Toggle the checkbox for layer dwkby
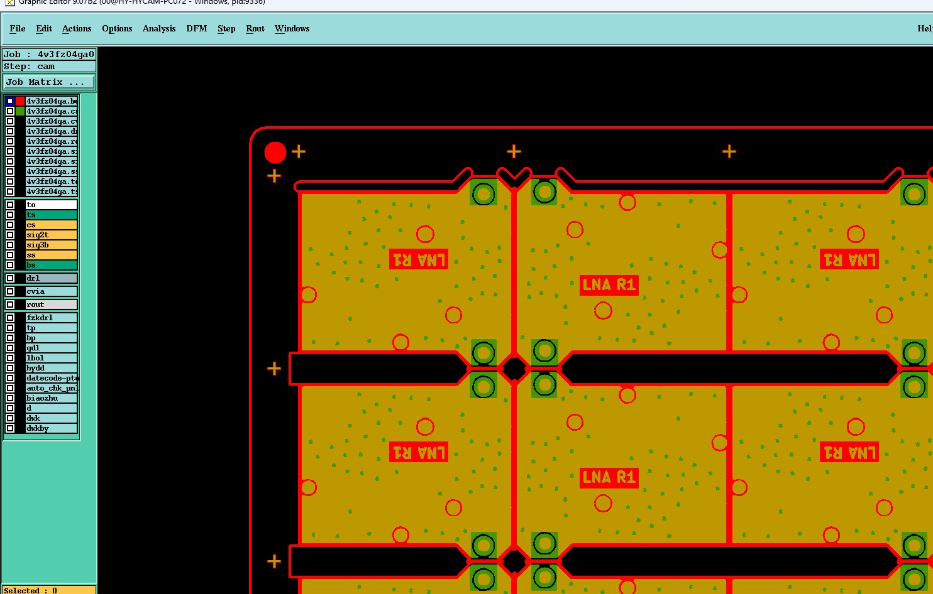The width and height of the screenshot is (933, 594). click(x=10, y=428)
